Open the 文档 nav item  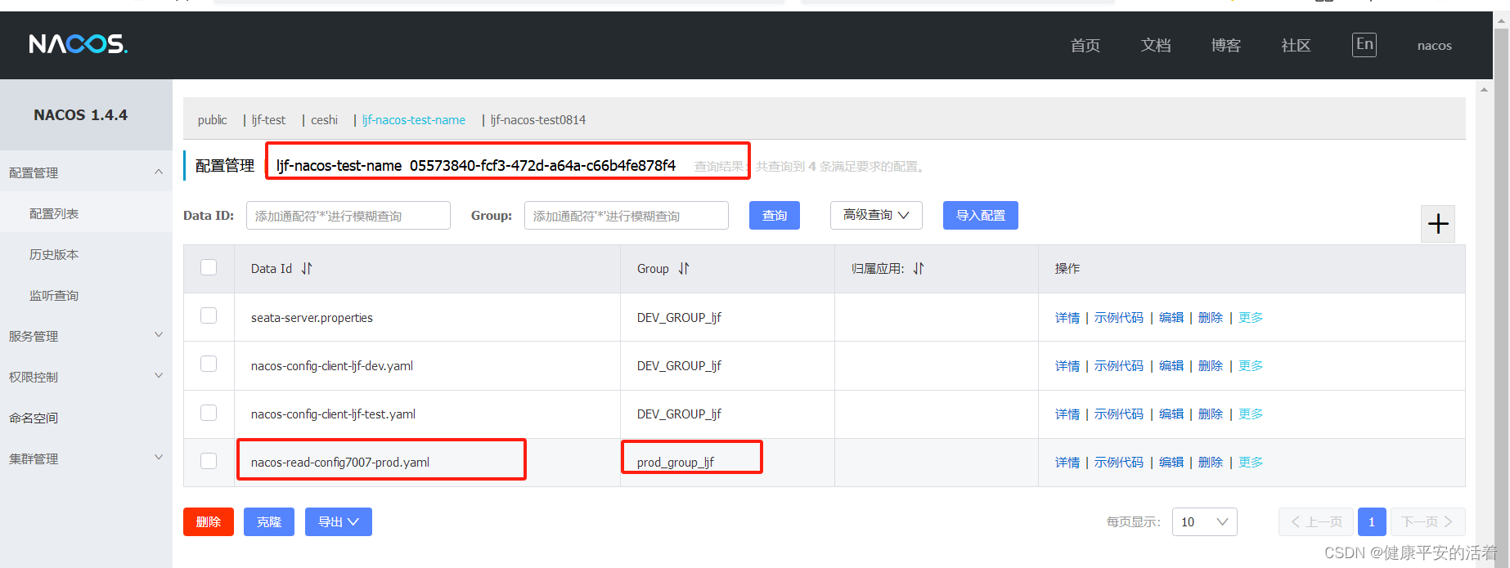coord(1156,45)
